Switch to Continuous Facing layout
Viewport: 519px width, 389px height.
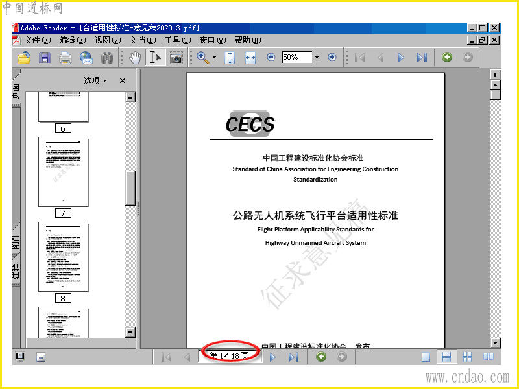click(467, 357)
